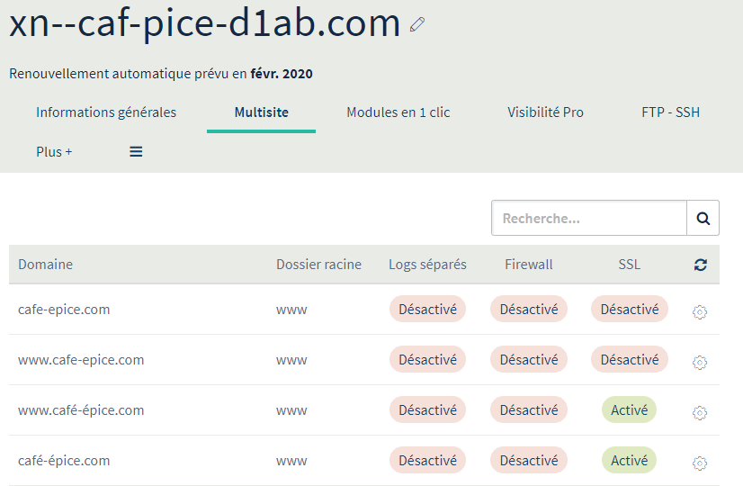The height and width of the screenshot is (486, 743).
Task: Go to the Visibilité Pro tab
Action: click(x=545, y=112)
